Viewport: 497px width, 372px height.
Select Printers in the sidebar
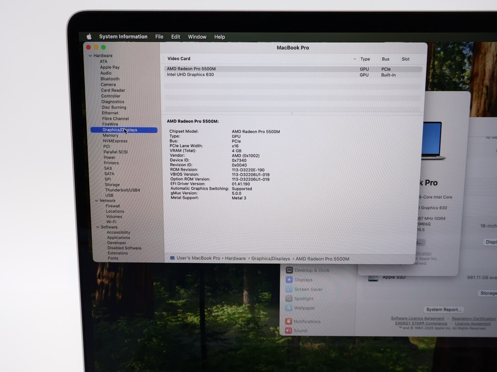point(111,163)
